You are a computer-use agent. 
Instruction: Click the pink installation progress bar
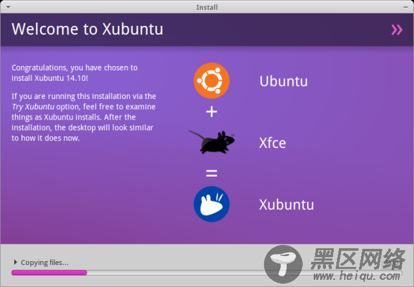[x=207, y=273]
